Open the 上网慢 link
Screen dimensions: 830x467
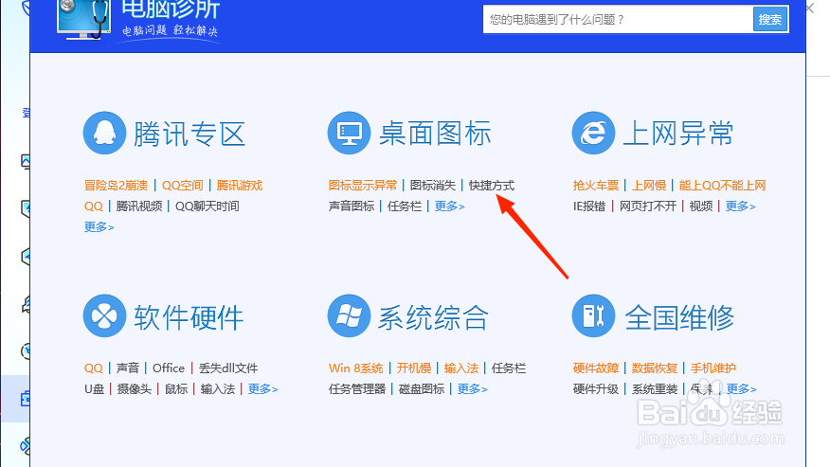pos(649,186)
